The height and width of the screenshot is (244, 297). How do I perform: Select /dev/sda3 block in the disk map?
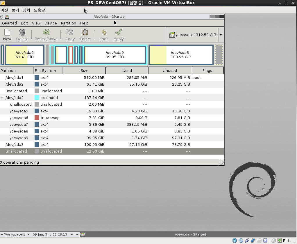tap(181, 55)
